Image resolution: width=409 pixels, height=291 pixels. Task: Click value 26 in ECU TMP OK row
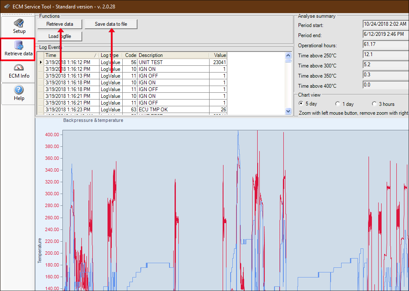pos(218,110)
